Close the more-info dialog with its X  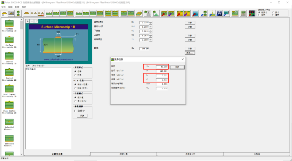[x=182, y=59]
